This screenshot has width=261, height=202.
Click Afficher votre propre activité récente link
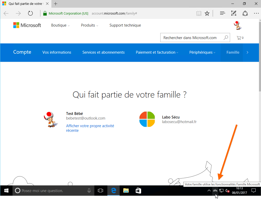click(x=90, y=128)
